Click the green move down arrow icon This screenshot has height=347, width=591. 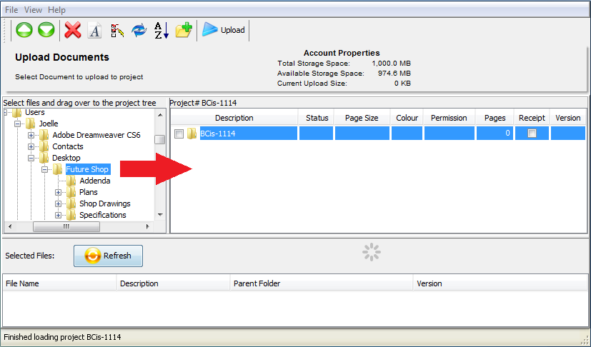point(46,30)
